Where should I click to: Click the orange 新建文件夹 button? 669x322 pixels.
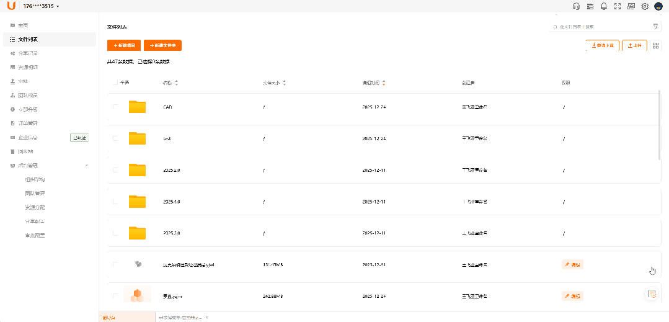[x=162, y=45]
